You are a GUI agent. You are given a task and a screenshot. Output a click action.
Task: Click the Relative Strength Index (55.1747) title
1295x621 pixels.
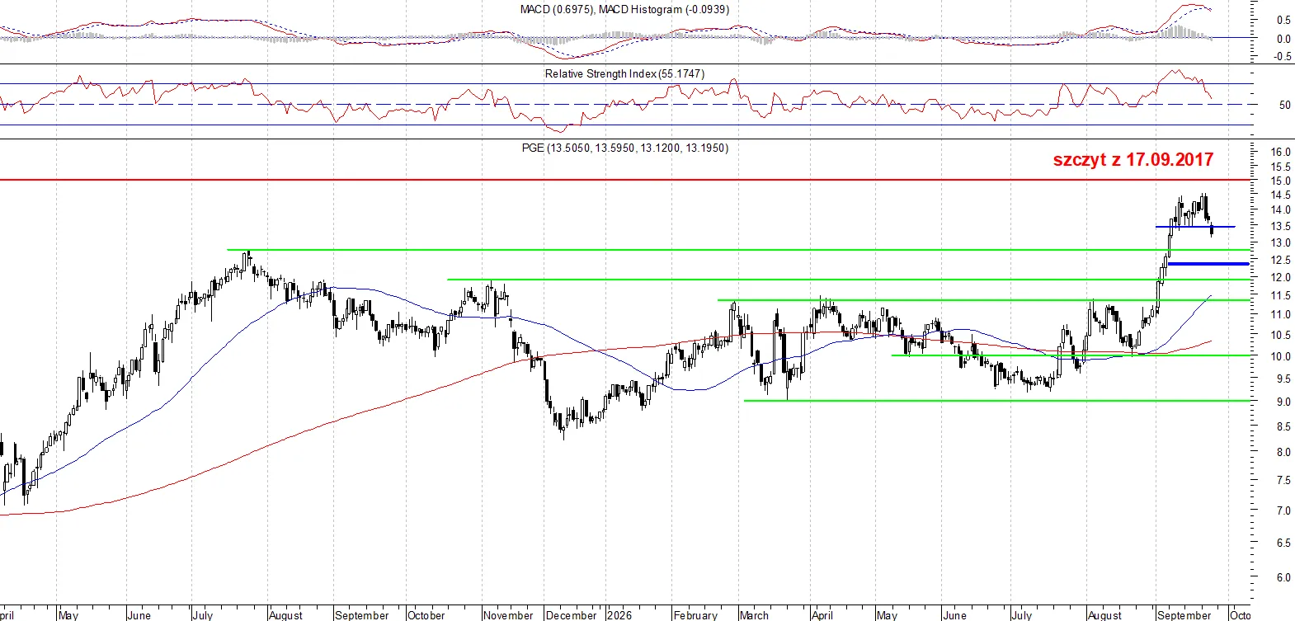[624, 73]
